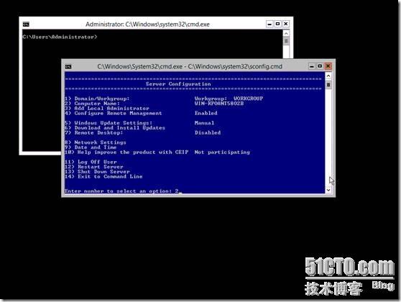Close the sconfig.cmd window
This screenshot has width=401, height=302.
click(328, 66)
